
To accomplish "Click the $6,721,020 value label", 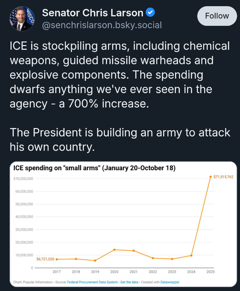I will pyautogui.click(x=45, y=259).
